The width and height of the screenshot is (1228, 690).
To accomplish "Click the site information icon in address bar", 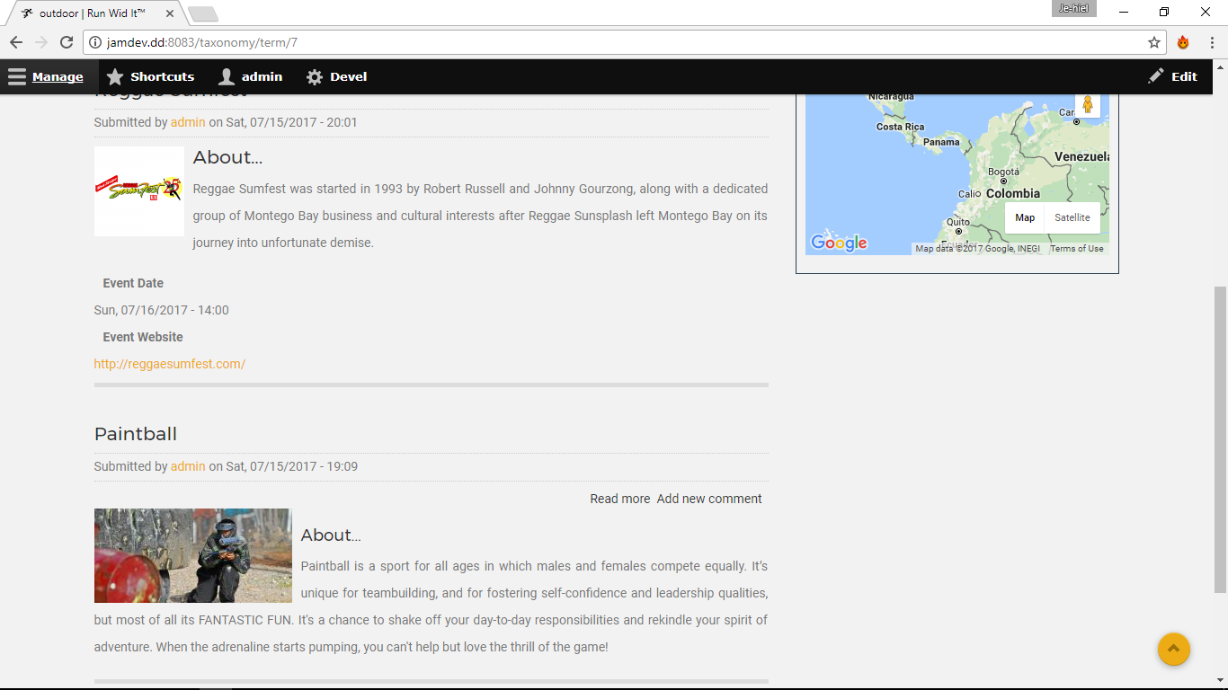I will (95, 42).
